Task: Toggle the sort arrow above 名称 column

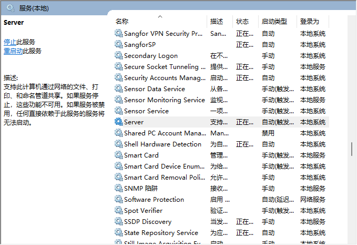Action: point(160,16)
